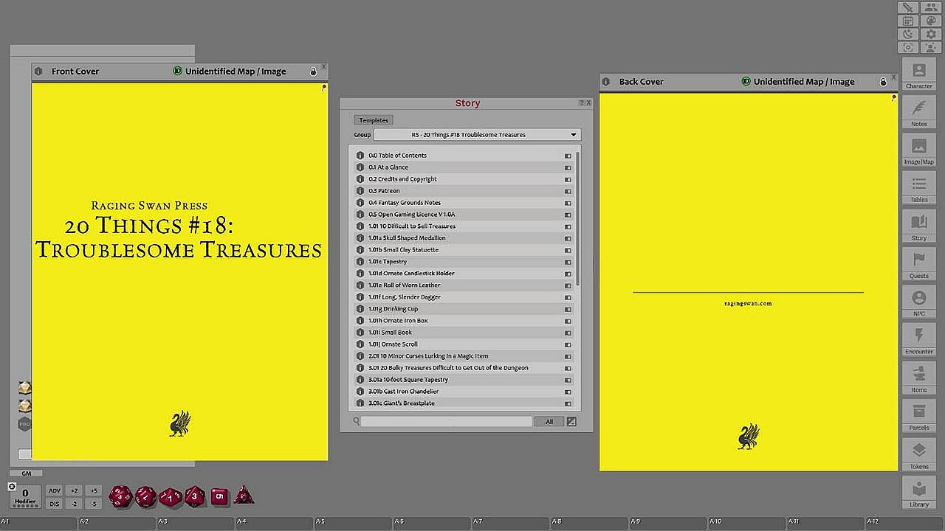Click the moon lighting icon
The width and height of the screenshot is (945, 531).
(x=908, y=34)
